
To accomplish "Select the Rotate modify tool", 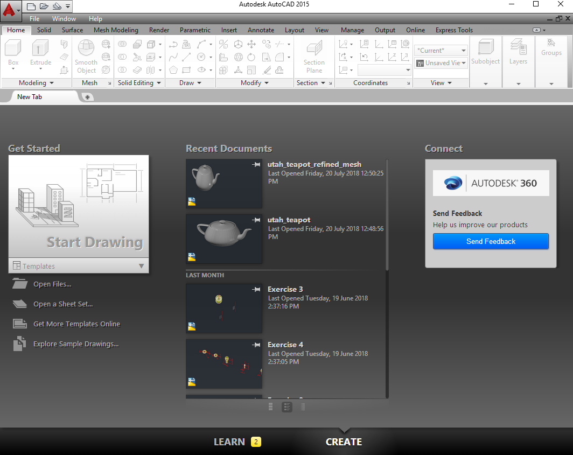I will 251,57.
